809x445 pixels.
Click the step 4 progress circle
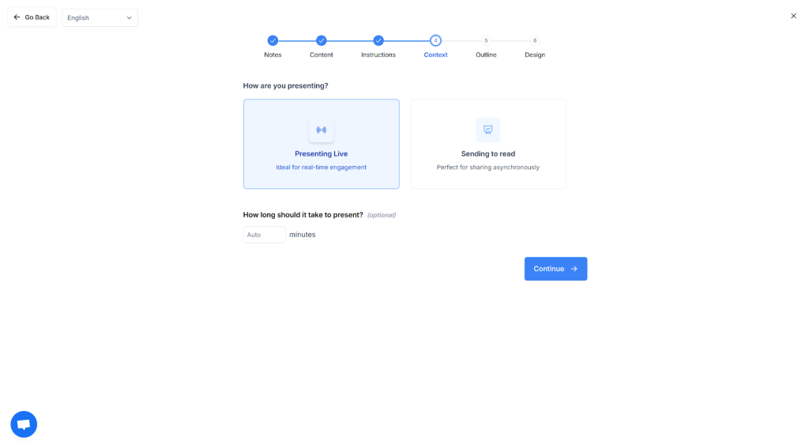[x=435, y=40]
